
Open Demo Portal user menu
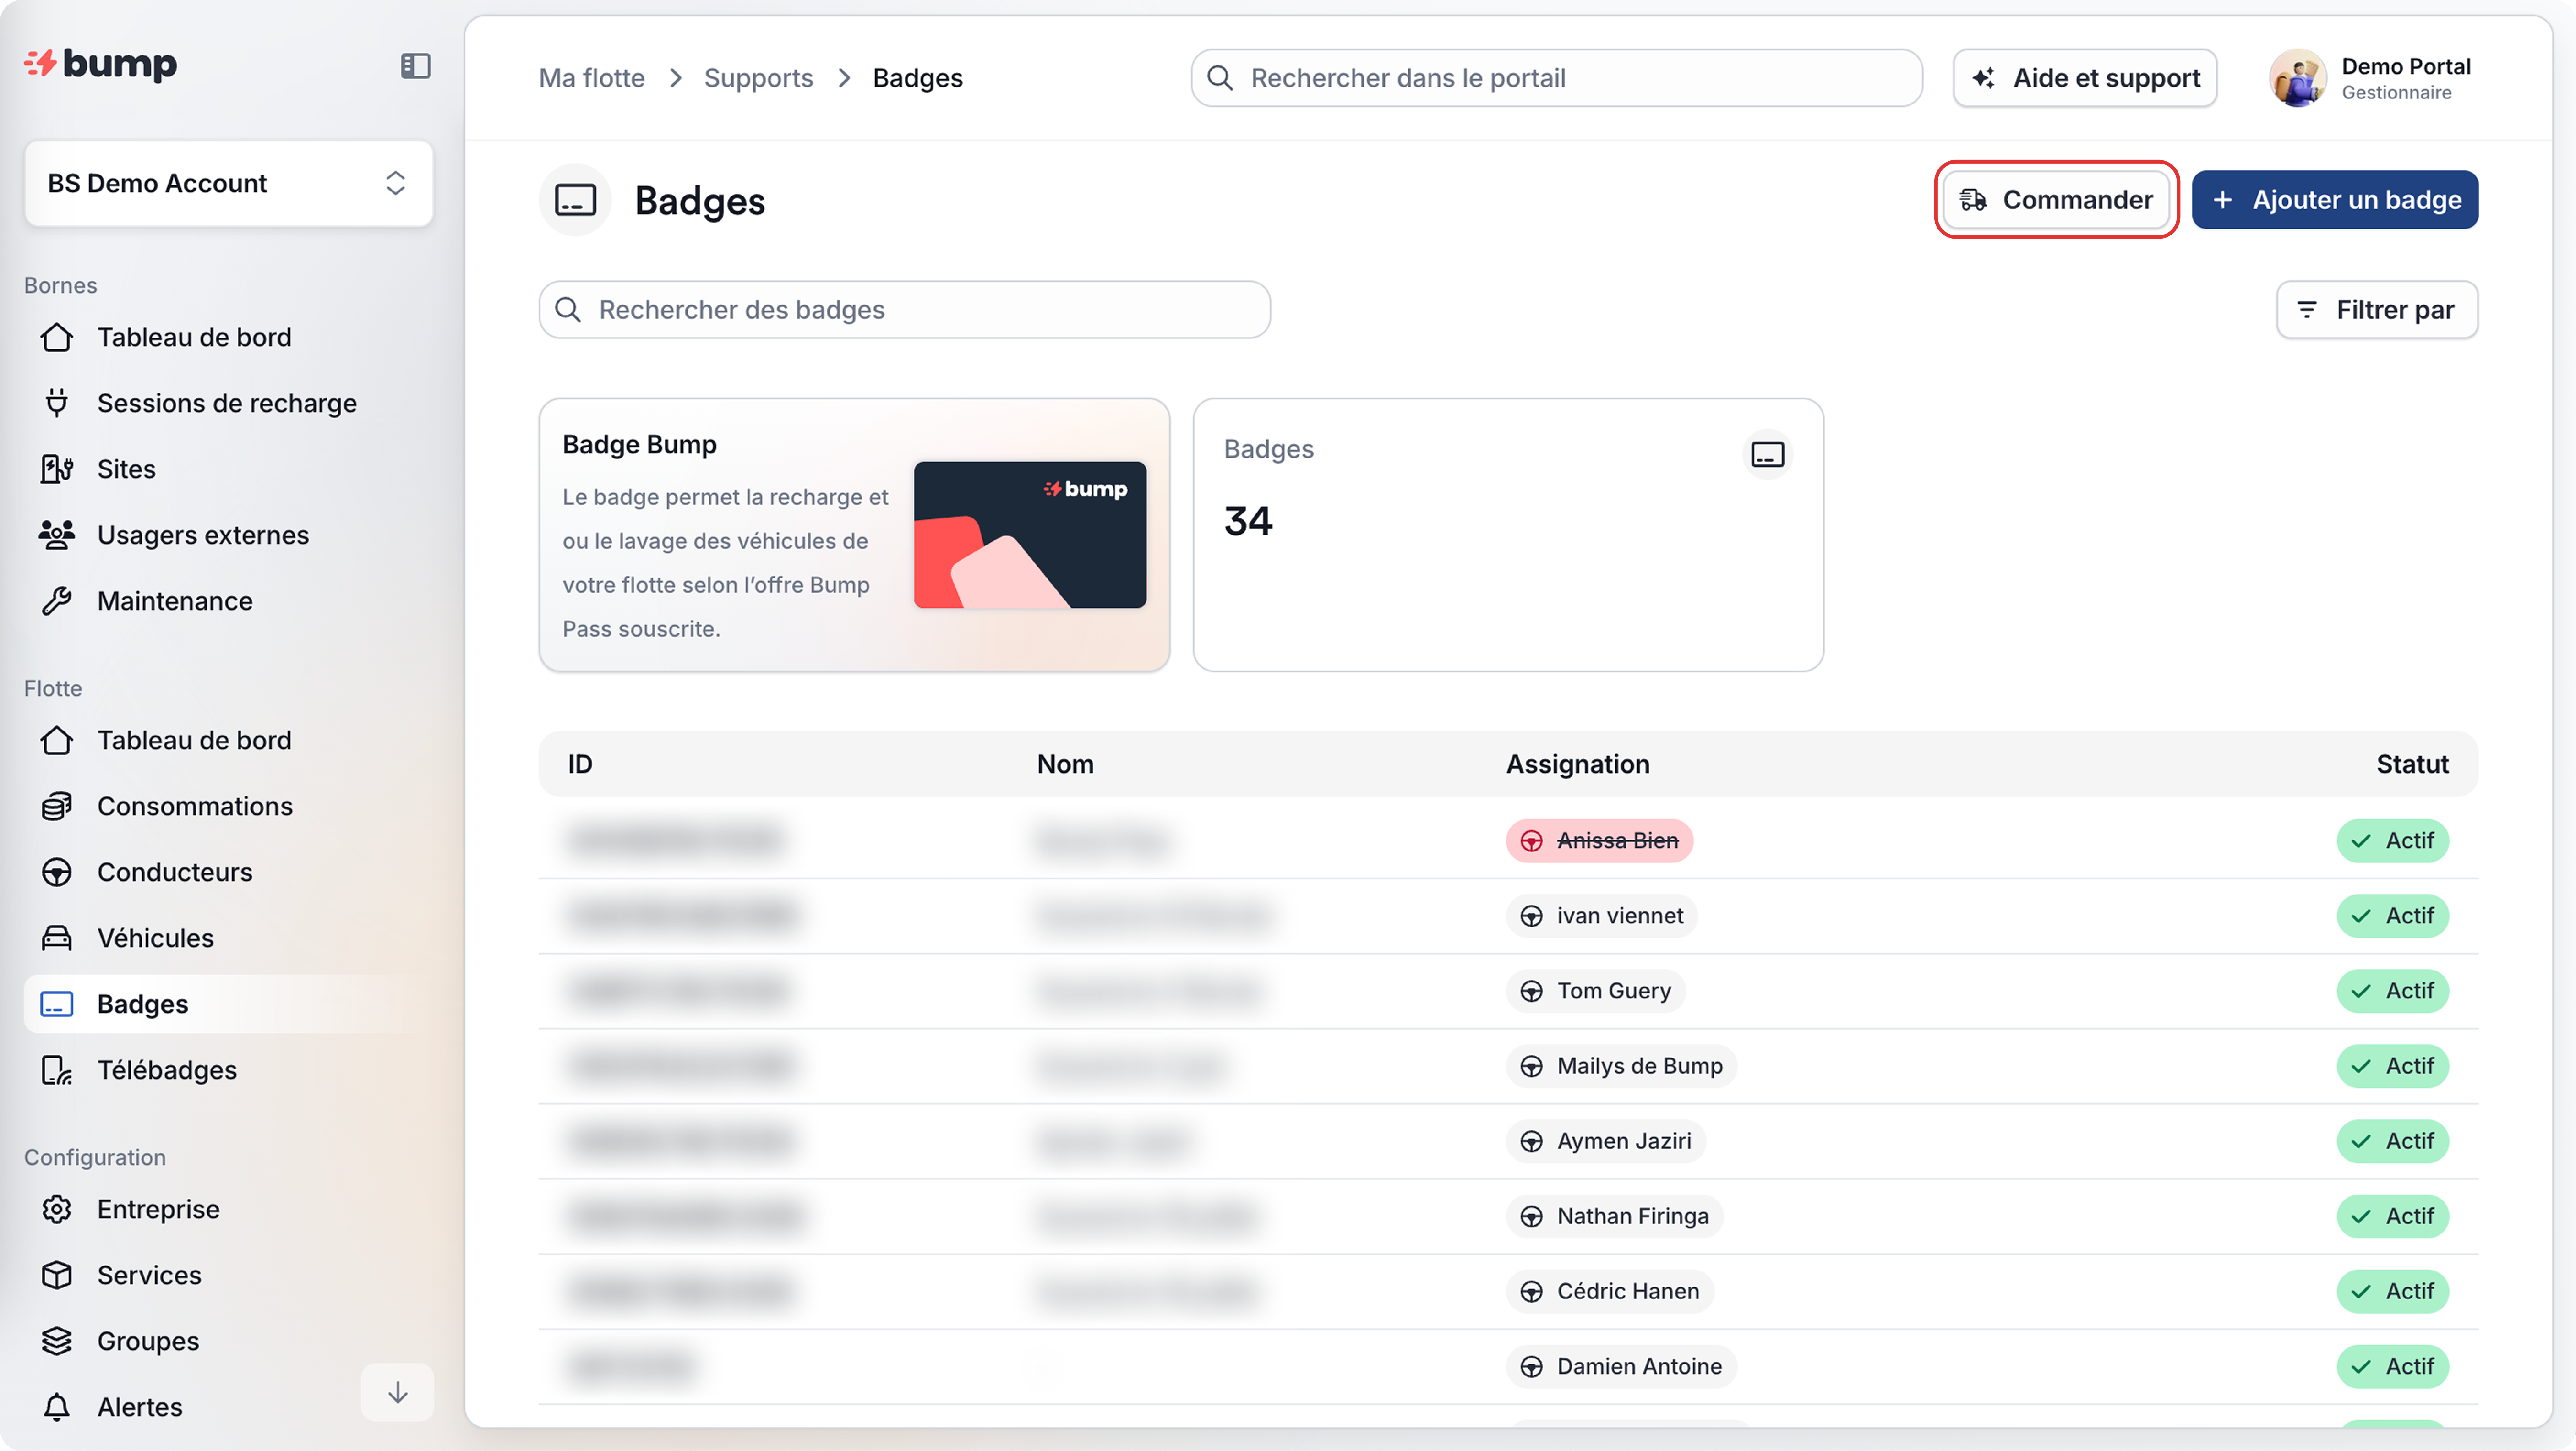click(2370, 78)
